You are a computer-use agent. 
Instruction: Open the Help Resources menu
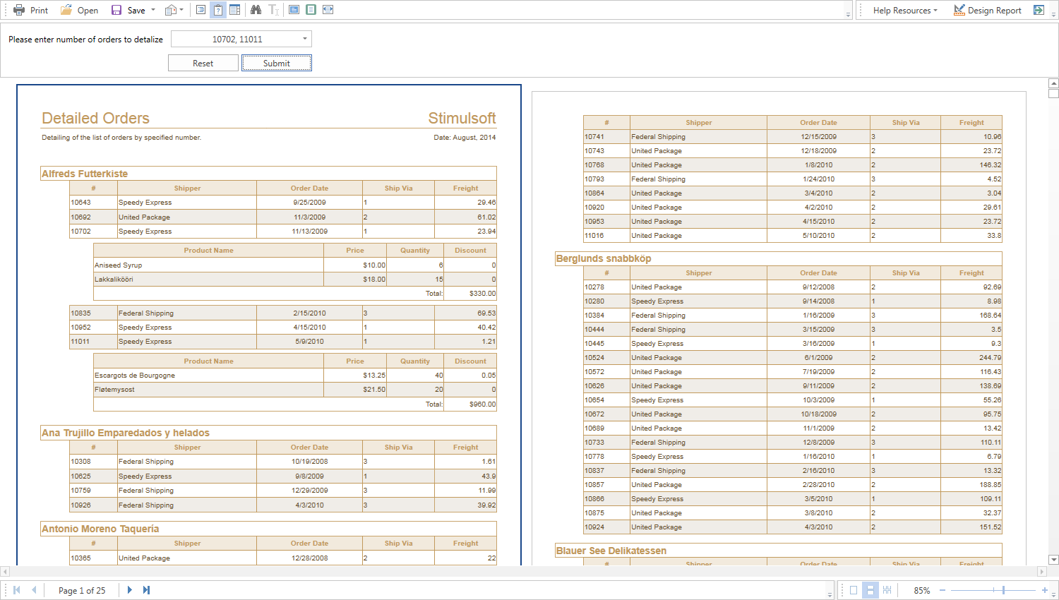pyautogui.click(x=904, y=10)
